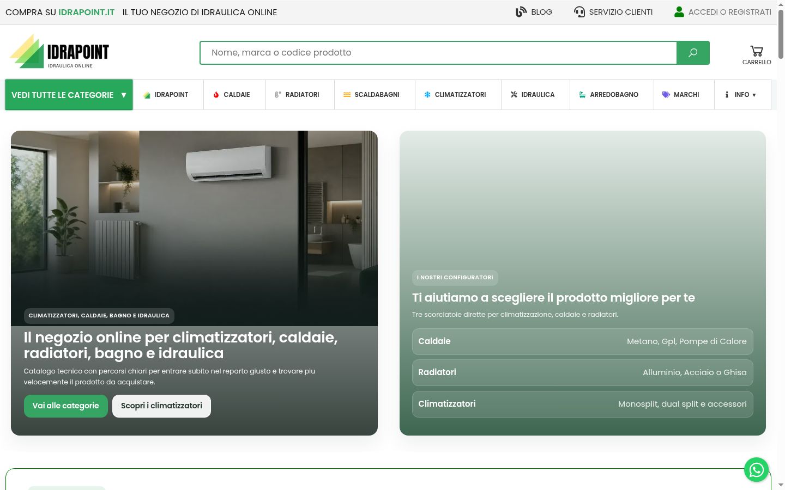785x490 pixels.
Task: Open Radiatori configurator row
Action: [x=583, y=372]
